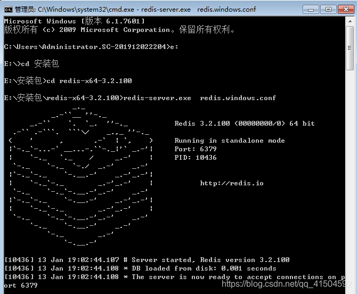The height and width of the screenshot is (294, 357).
Task: Click the vertical scrollbar thumb
Action: coord(350,48)
